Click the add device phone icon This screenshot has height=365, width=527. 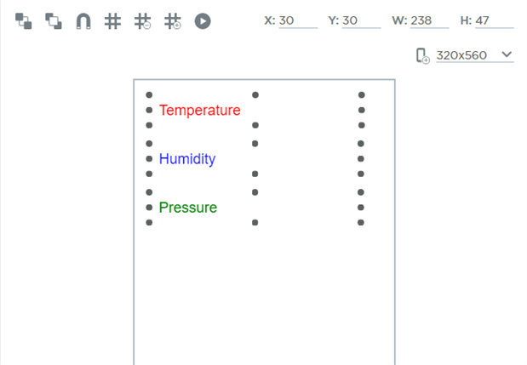coord(422,56)
